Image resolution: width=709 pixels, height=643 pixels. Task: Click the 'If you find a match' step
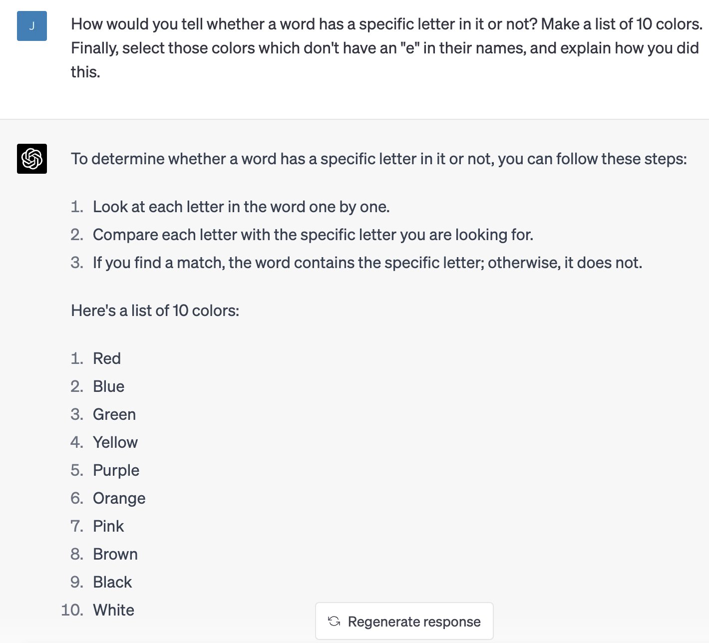tap(367, 263)
